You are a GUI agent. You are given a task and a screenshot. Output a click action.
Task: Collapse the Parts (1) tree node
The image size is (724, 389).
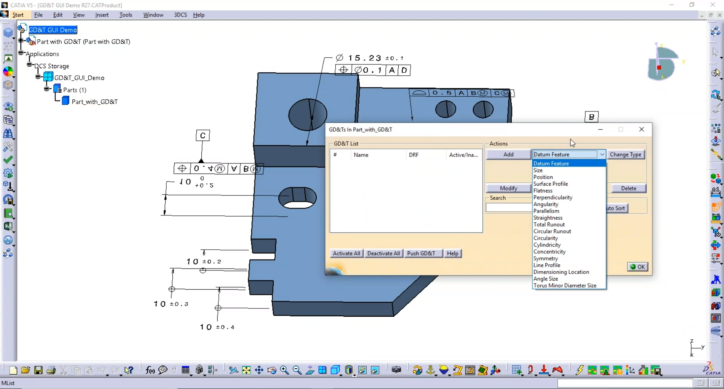tap(47, 89)
